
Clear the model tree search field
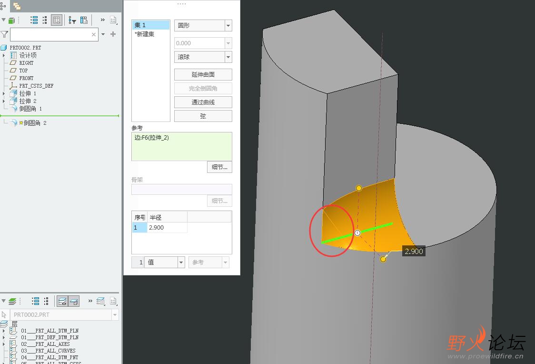click(x=93, y=34)
